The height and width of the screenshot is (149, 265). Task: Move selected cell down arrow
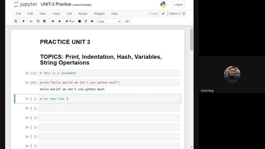click(x=60, y=21)
